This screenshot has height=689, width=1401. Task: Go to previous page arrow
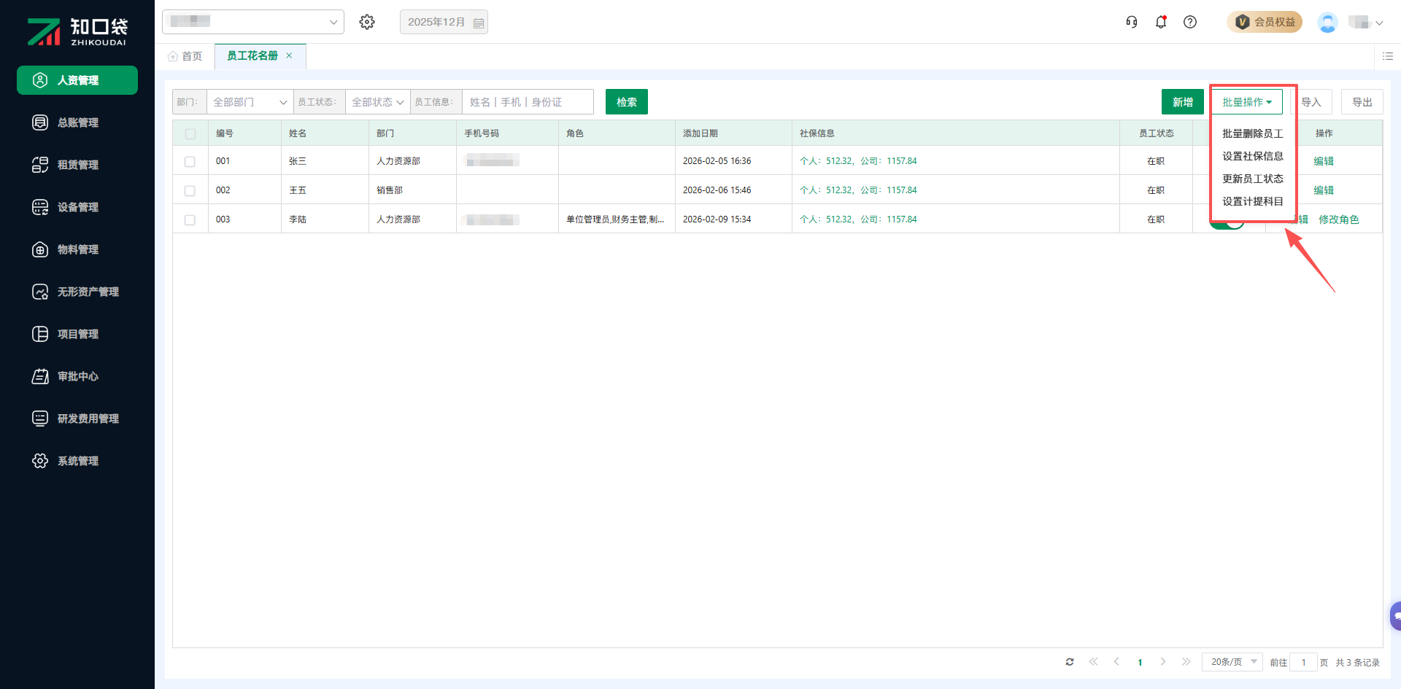(x=1116, y=662)
